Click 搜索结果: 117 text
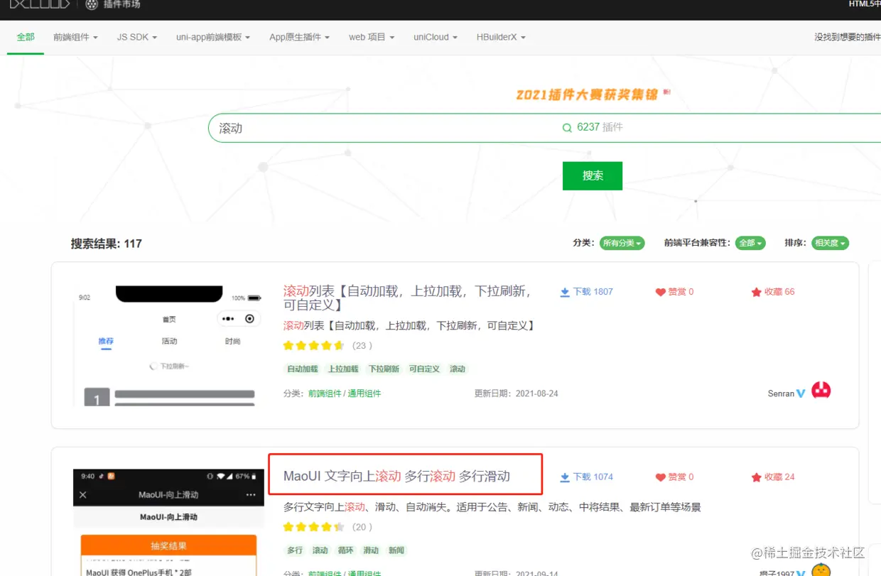The width and height of the screenshot is (881, 576). click(107, 244)
